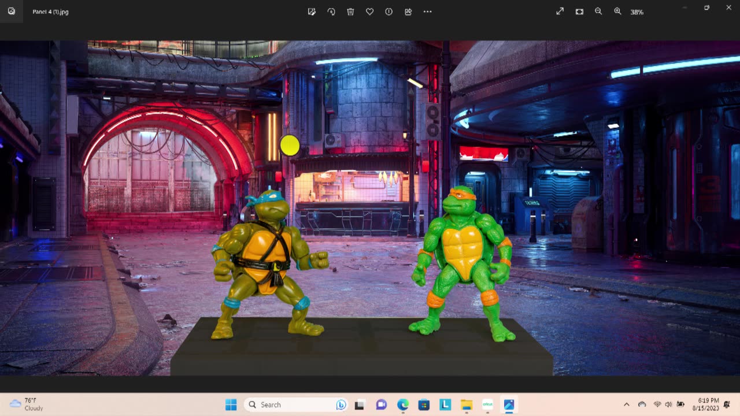Open Task View from the taskbar
The height and width of the screenshot is (416, 740).
[x=359, y=405]
